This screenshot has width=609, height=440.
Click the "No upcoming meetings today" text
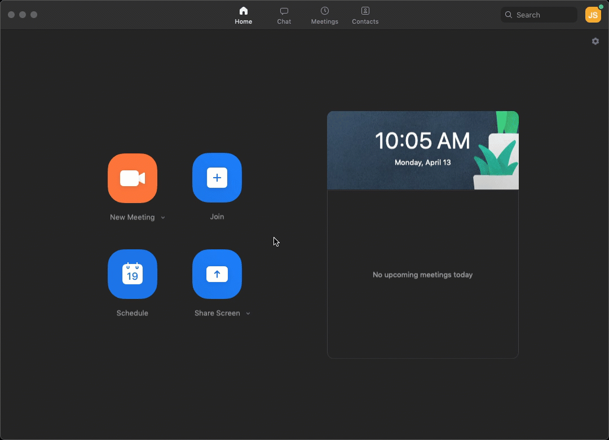(422, 275)
